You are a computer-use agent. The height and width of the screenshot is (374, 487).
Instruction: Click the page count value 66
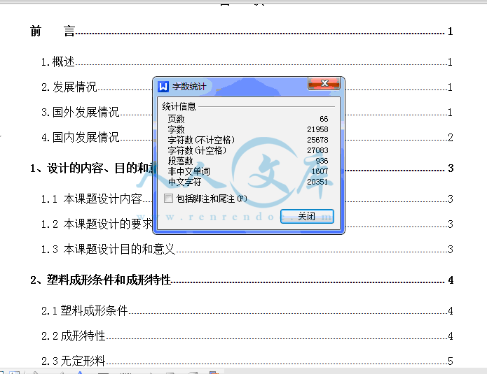[324, 119]
